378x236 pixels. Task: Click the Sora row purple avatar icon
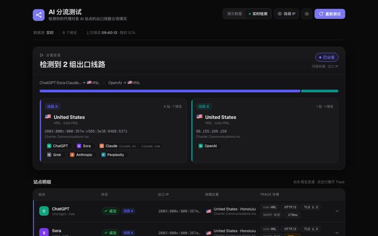click(44, 232)
